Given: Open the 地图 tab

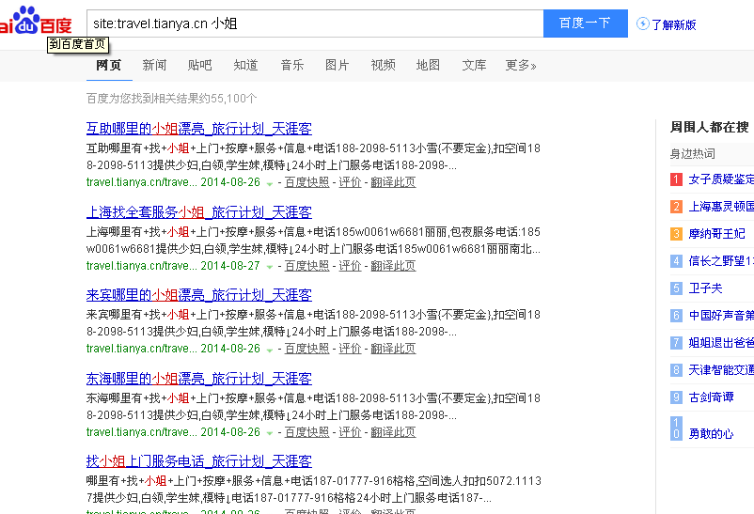Looking at the screenshot, I should [428, 65].
